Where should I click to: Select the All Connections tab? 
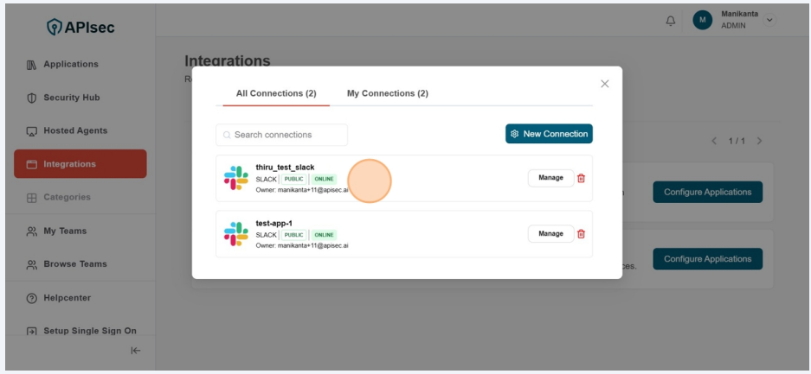click(275, 93)
